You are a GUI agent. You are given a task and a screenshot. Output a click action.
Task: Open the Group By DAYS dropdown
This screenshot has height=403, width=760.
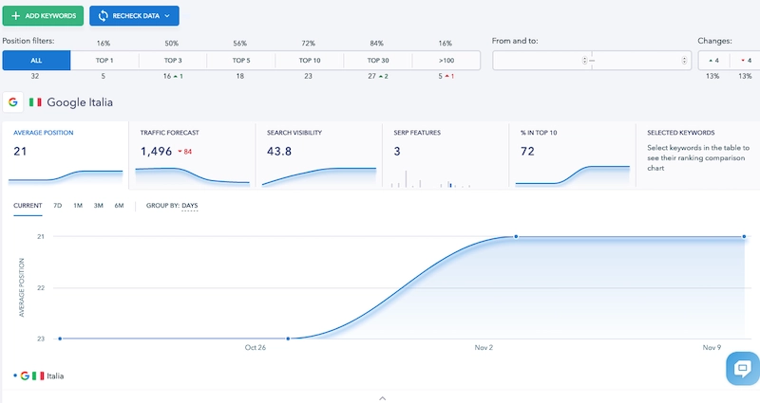coord(189,206)
